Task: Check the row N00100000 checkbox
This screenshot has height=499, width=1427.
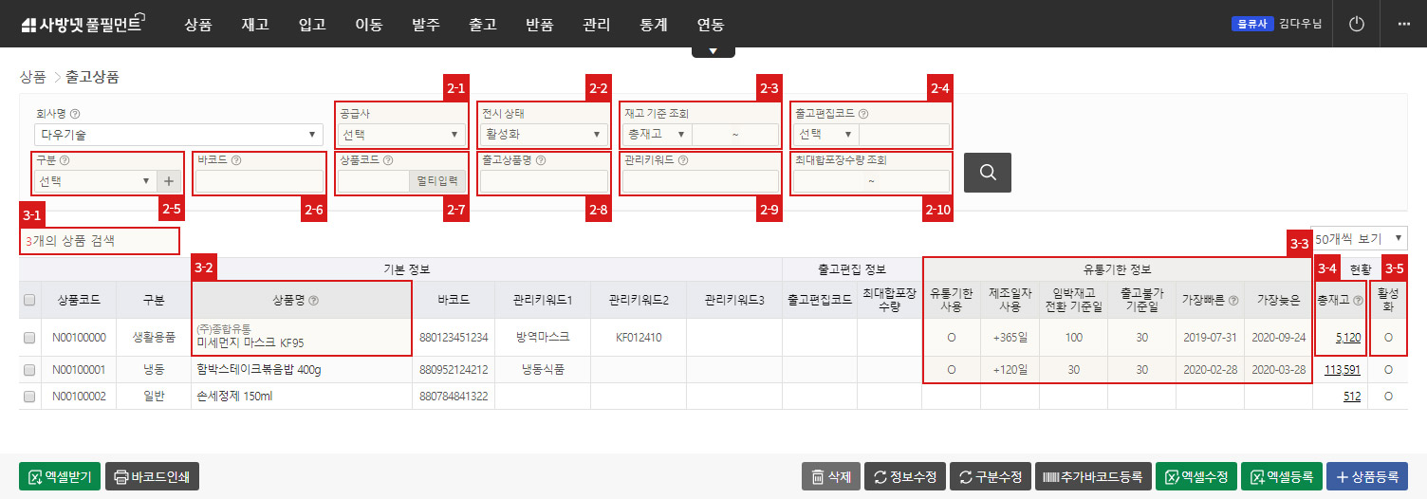Action: pyautogui.click(x=29, y=337)
